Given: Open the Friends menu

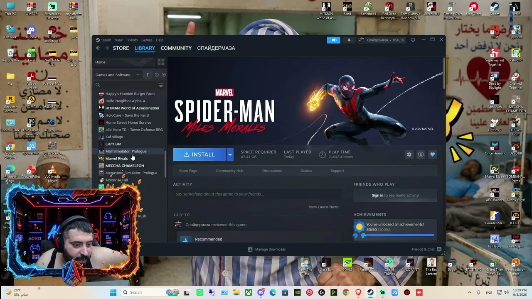Looking at the screenshot, I should [x=132, y=40].
